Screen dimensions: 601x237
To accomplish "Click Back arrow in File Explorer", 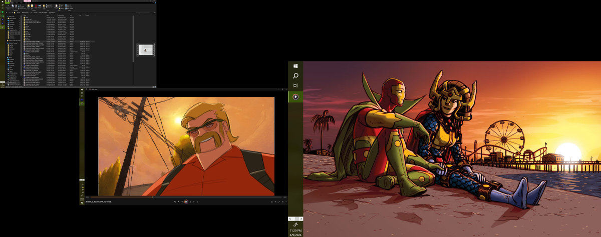I will pyautogui.click(x=7, y=12).
